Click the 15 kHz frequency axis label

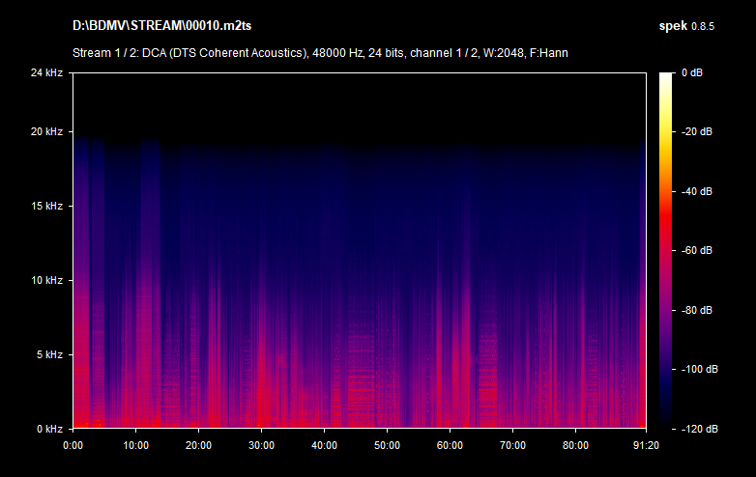coord(45,206)
